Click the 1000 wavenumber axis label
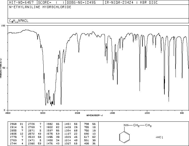This screenshot has width=189, height=146. 147,113
